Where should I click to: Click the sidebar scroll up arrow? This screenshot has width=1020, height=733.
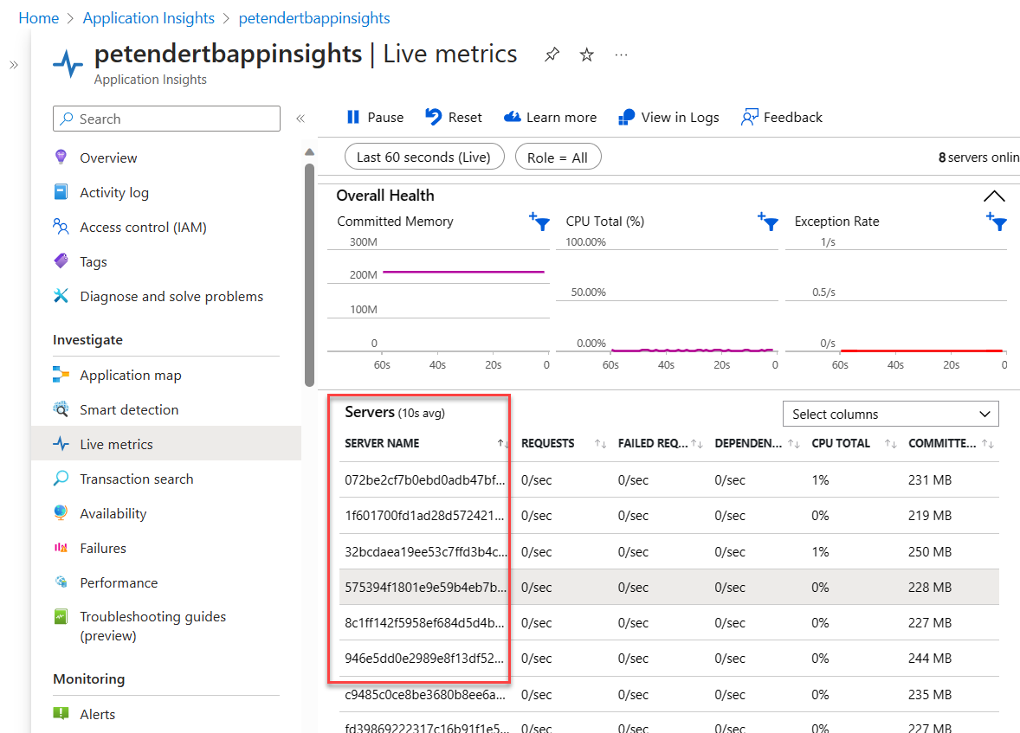(x=310, y=152)
